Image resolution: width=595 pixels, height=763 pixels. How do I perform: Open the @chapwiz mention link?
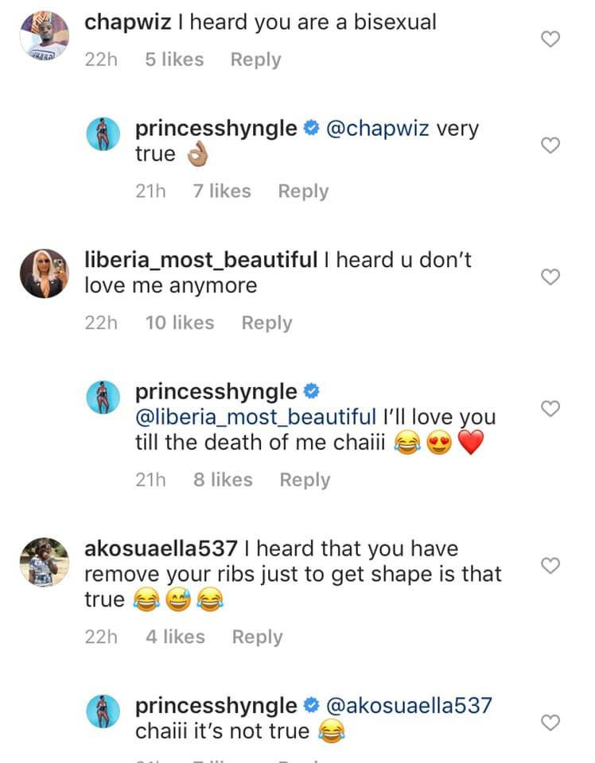pyautogui.click(x=376, y=128)
